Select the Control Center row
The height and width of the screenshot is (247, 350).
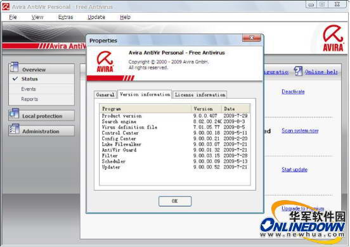174,133
